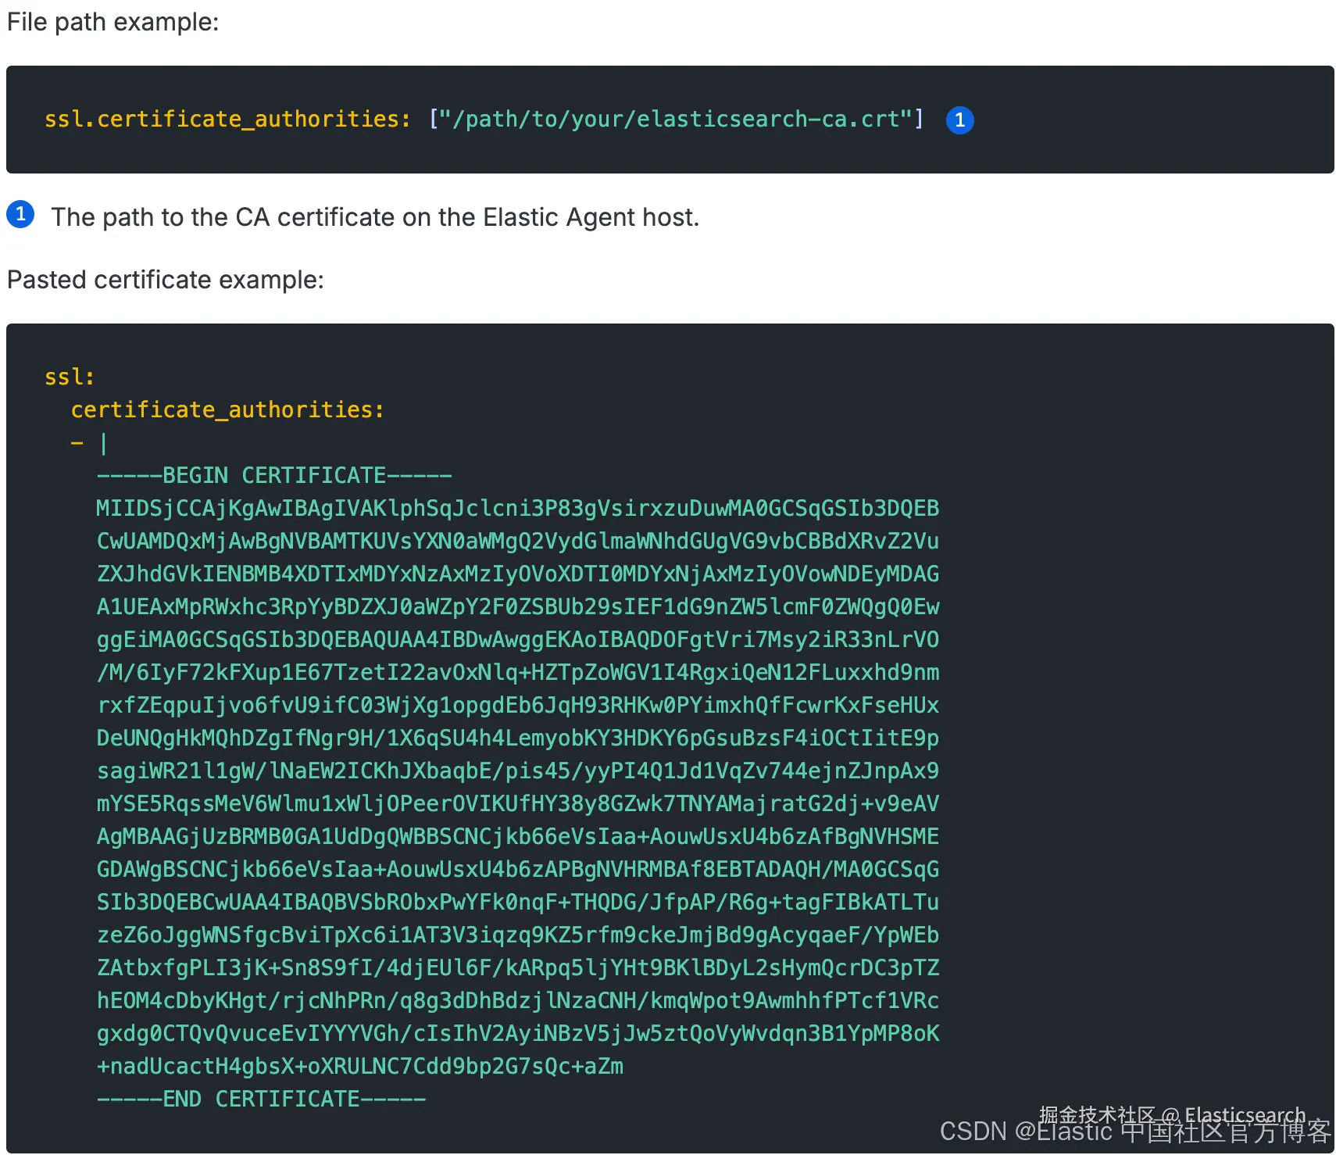Click the "/path/to/your/elasticsearch-ca.crt" path string
1336x1155 pixels.
pos(676,119)
